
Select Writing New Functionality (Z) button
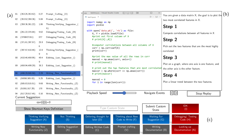click(x=38, y=129)
